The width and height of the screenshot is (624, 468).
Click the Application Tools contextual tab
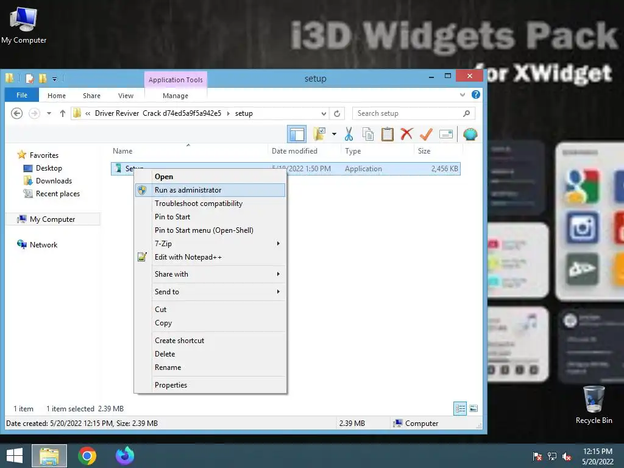[175, 80]
